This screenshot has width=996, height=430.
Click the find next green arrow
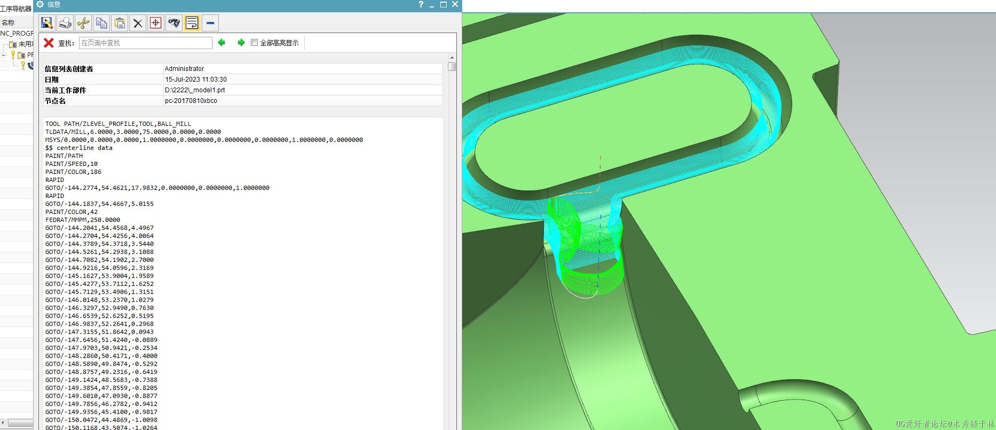(x=241, y=43)
